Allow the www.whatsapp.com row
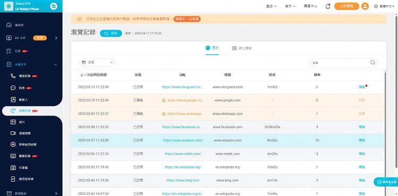 362,114
